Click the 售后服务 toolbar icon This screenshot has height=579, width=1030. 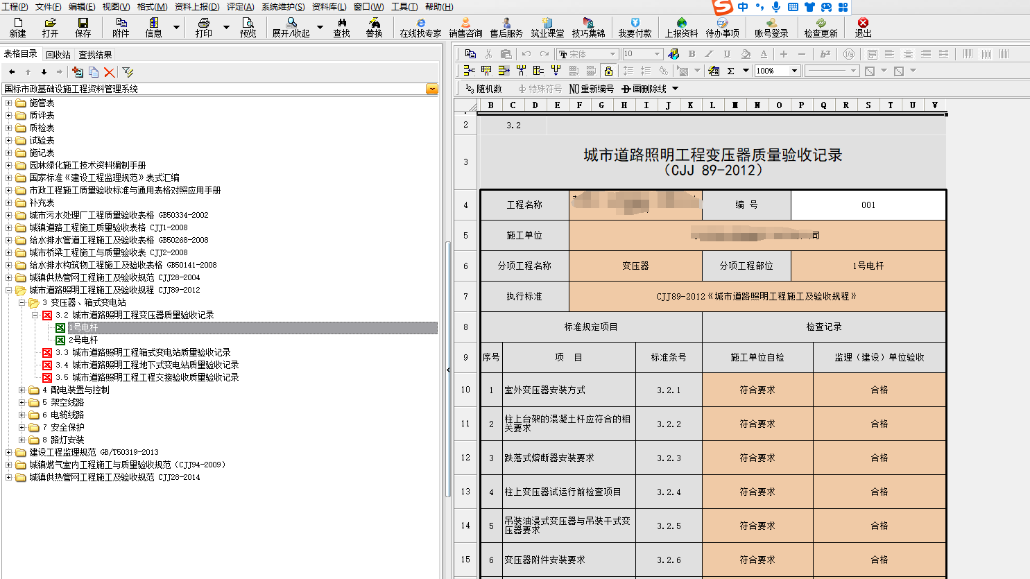[x=506, y=28]
